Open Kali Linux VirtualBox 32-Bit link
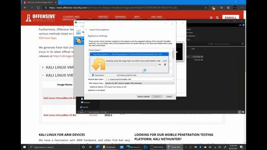Image resolution: width=267 pixels, height=150 pixels. click(60, 115)
